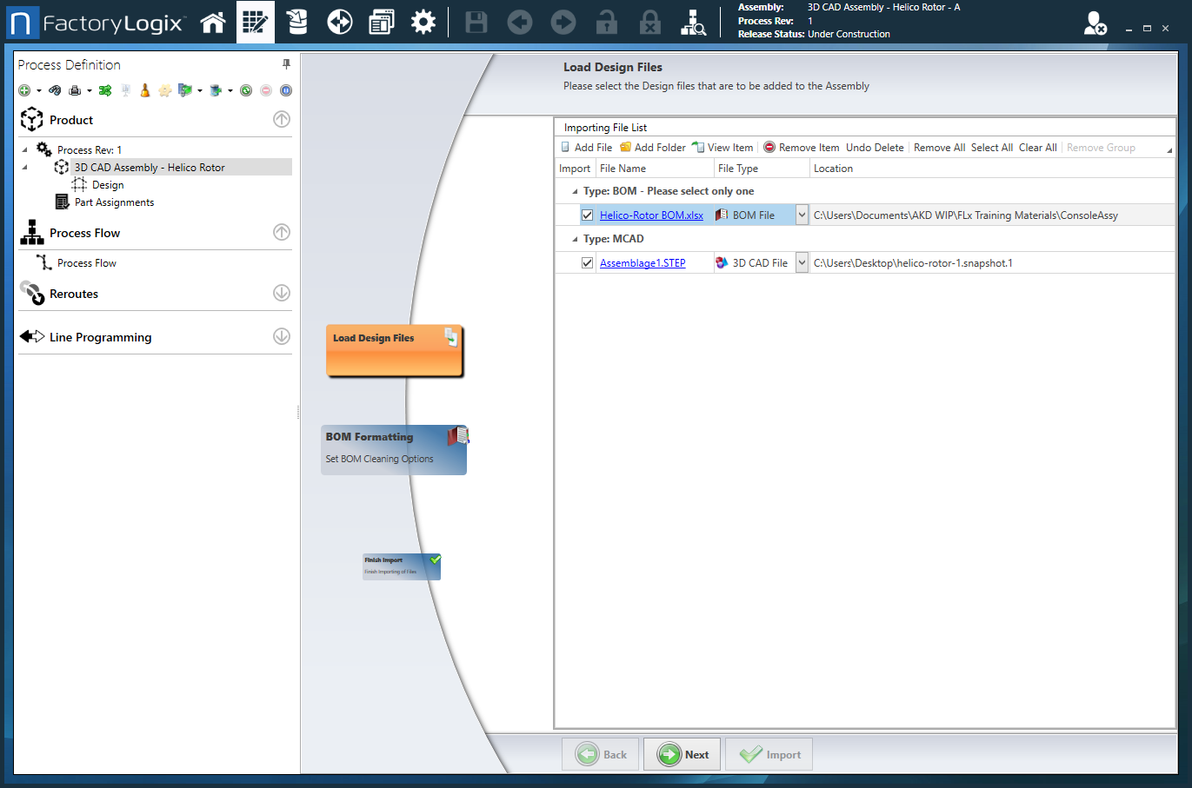Click the Next button
The height and width of the screenshot is (788, 1192).
[683, 754]
